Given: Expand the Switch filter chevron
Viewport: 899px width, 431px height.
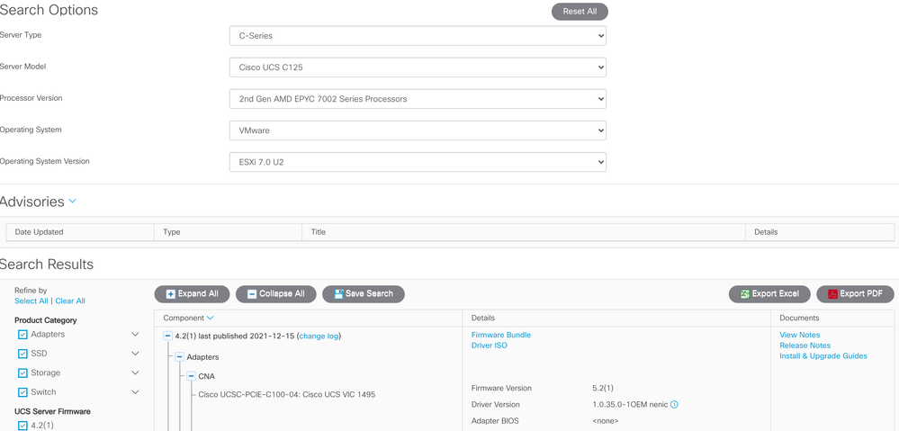Looking at the screenshot, I should tap(135, 392).
